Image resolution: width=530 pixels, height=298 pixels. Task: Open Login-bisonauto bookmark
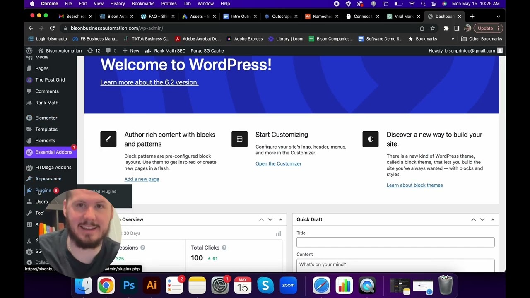pos(47,39)
